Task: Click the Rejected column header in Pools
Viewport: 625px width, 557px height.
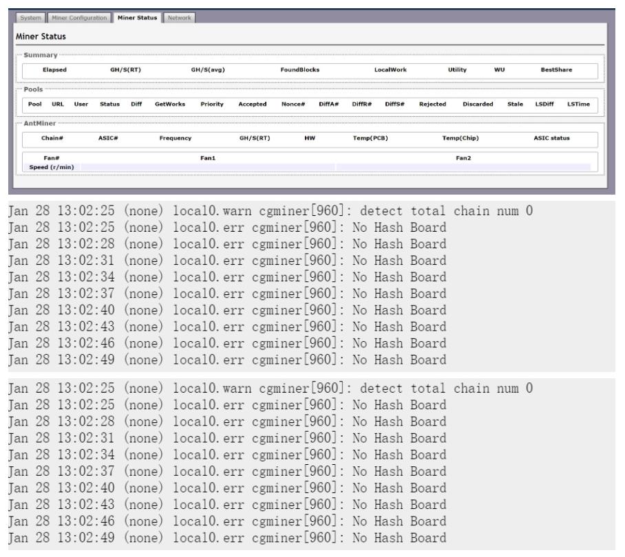Action: coord(433,104)
